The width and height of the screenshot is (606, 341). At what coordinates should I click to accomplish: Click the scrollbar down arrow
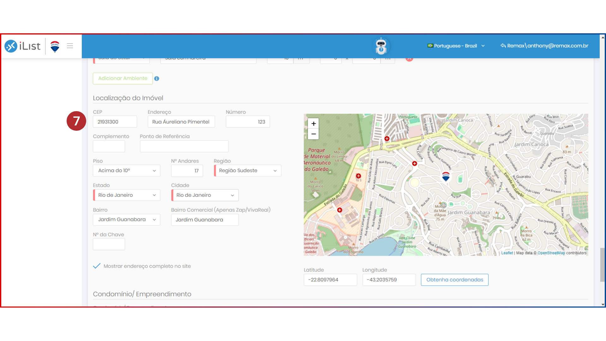pos(603,305)
